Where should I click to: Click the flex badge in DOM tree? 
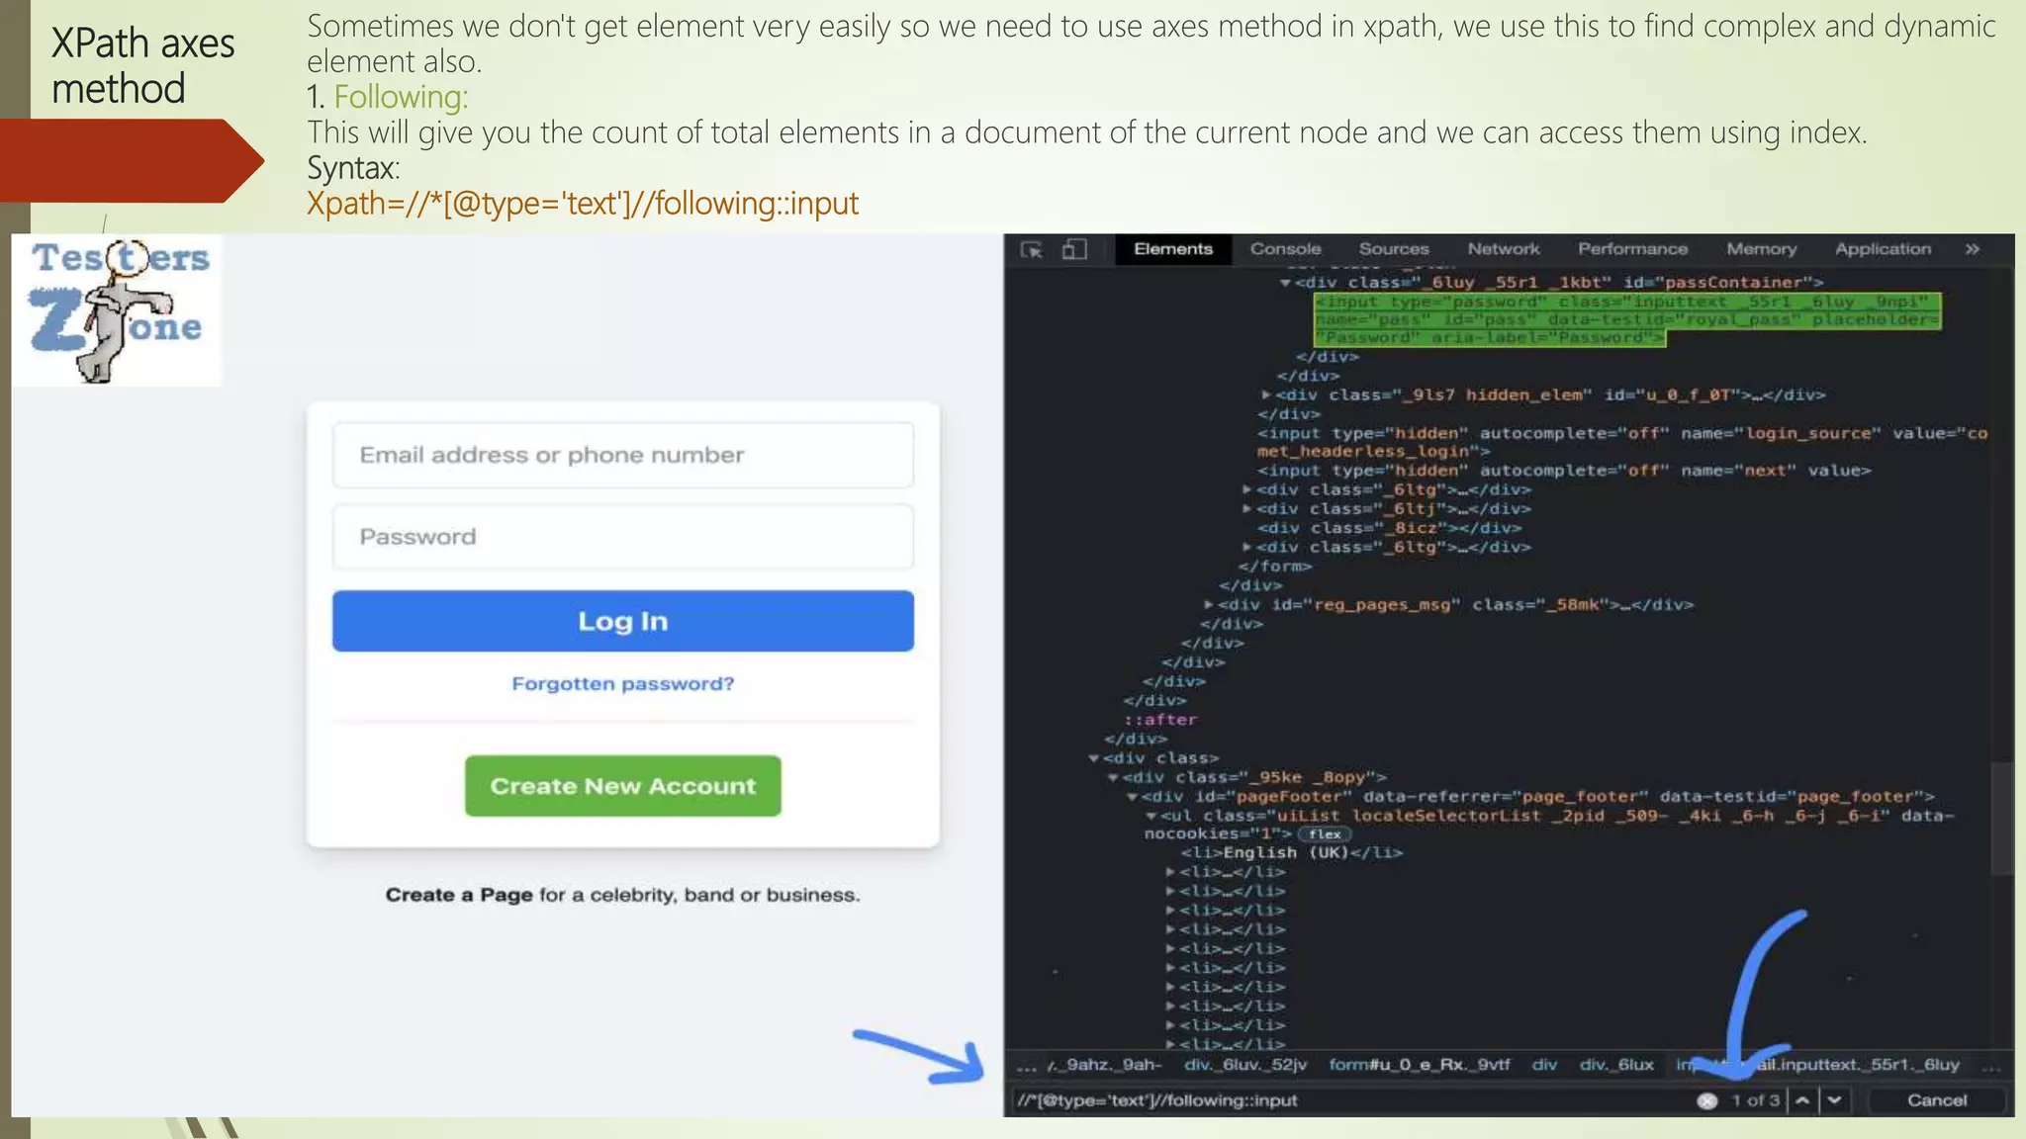pos(1325,833)
